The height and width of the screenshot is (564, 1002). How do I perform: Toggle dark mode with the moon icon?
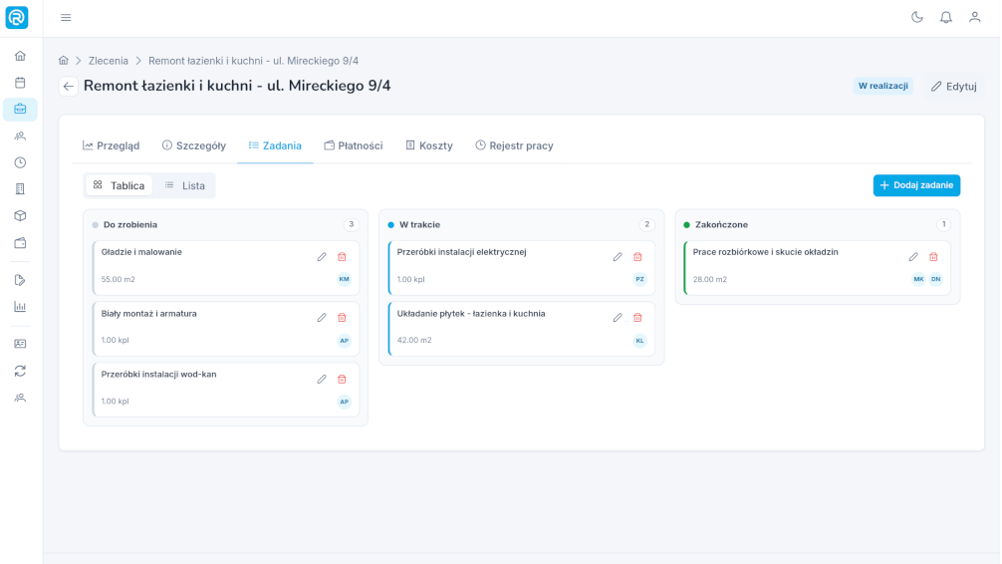point(917,17)
